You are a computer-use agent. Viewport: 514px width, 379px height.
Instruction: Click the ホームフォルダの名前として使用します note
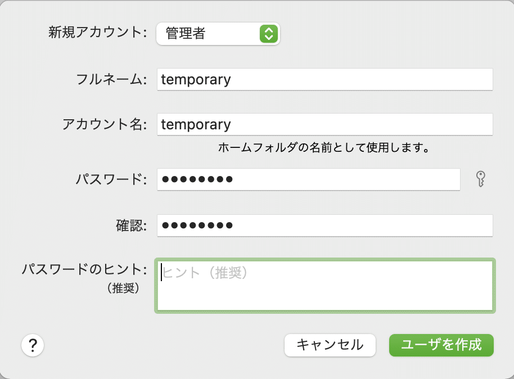click(324, 148)
